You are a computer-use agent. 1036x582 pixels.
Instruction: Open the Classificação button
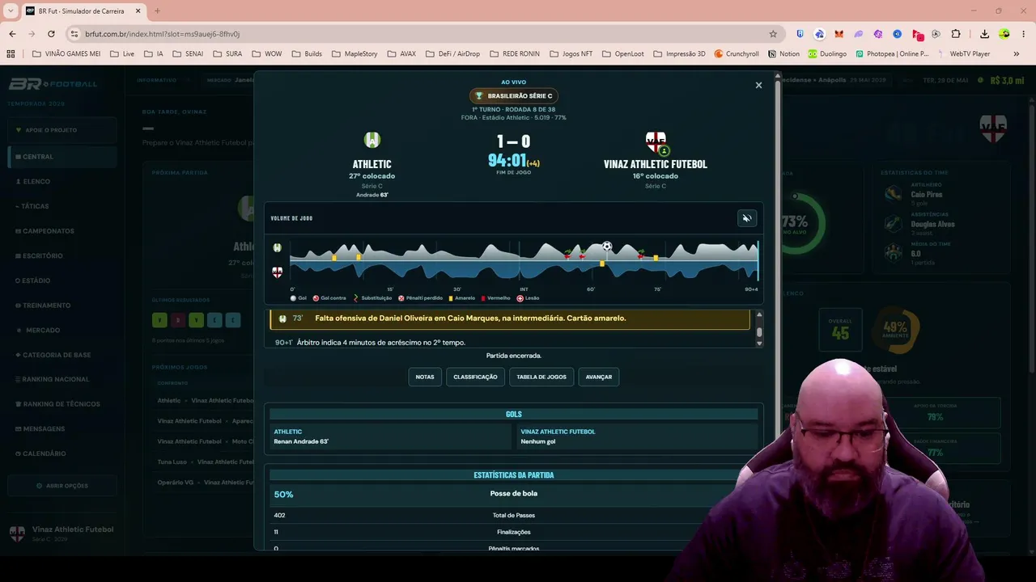pyautogui.click(x=475, y=377)
